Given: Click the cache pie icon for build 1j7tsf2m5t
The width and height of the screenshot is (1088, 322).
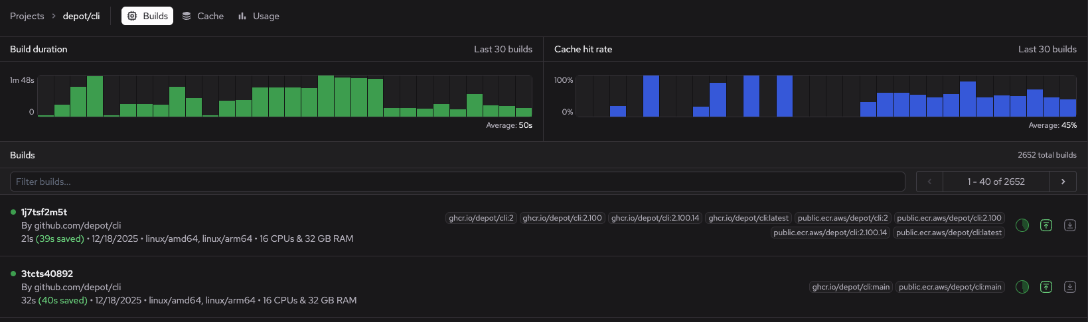Looking at the screenshot, I should [1022, 225].
